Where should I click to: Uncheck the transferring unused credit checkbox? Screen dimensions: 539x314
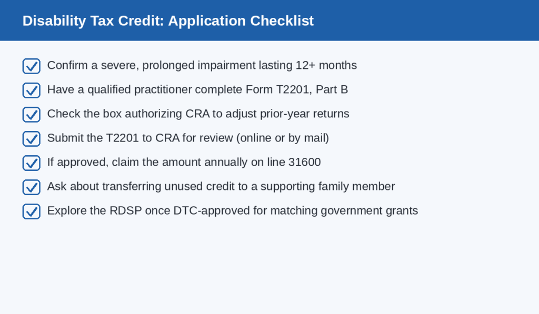click(32, 187)
